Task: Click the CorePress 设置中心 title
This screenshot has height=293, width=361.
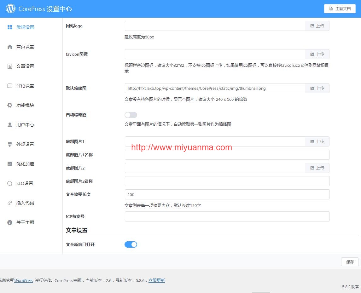Action: (x=45, y=9)
